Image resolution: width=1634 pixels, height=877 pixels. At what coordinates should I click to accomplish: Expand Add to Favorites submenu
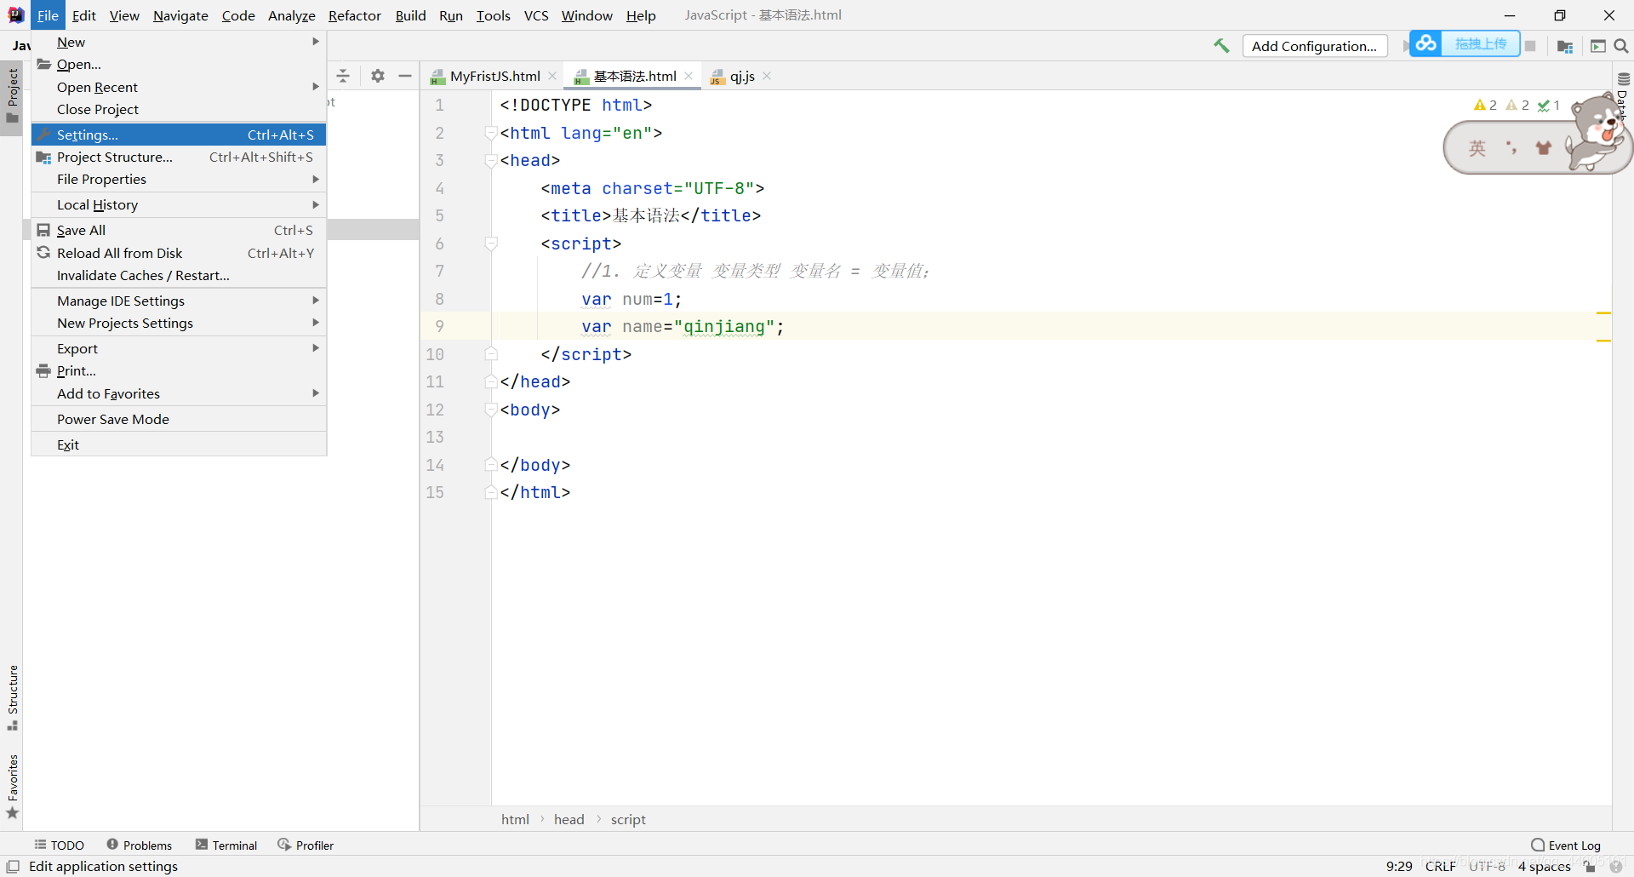click(x=179, y=393)
